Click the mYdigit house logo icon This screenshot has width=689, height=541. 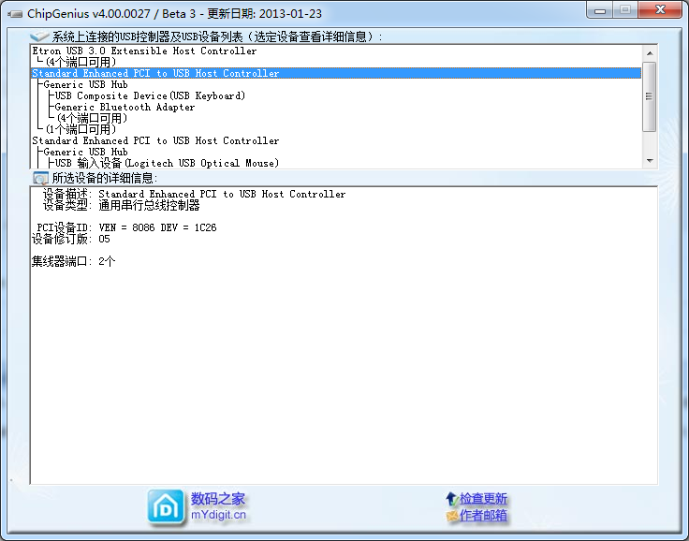[166, 507]
